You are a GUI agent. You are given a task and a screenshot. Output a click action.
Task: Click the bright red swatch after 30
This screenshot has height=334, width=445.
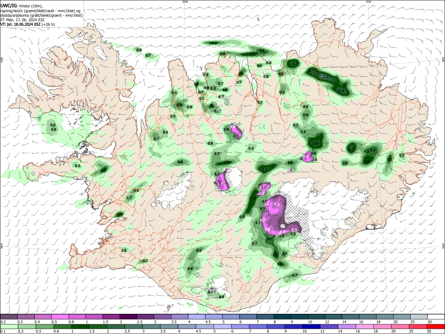point(436,326)
